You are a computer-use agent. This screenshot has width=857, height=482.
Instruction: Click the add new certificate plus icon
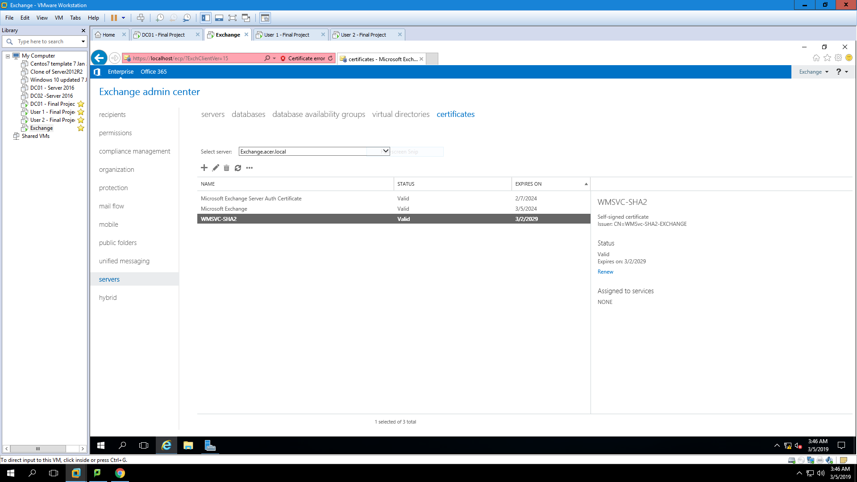(204, 168)
